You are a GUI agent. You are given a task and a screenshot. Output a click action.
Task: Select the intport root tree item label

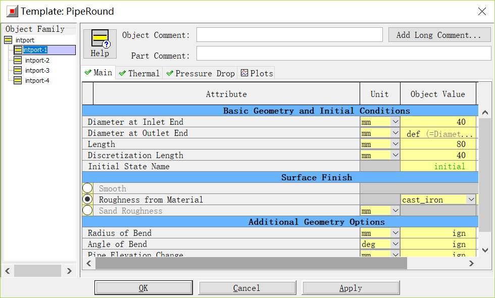25,40
